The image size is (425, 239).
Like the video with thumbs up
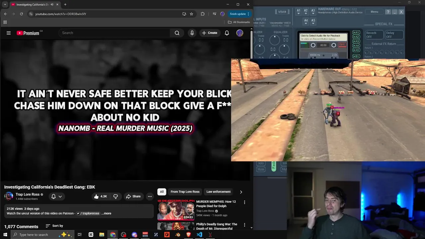[x=101, y=197]
